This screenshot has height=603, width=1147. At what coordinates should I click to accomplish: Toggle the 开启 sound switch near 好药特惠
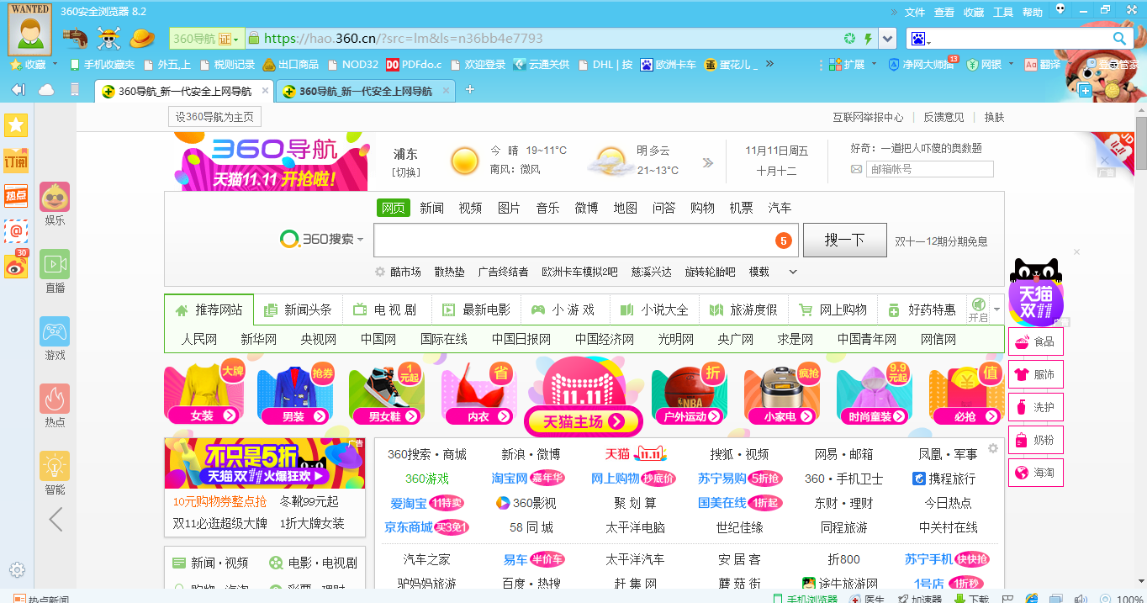click(978, 309)
